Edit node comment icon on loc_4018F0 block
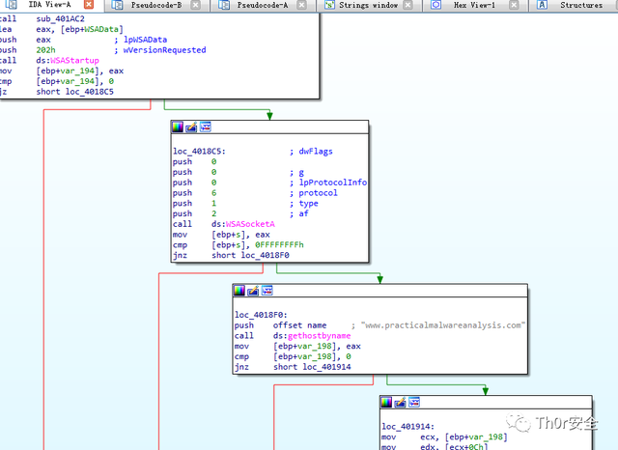This screenshot has width=618, height=450. coord(253,291)
